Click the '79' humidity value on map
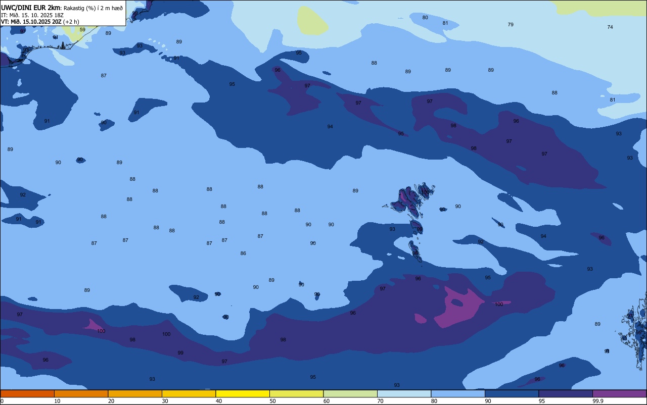 511,25
